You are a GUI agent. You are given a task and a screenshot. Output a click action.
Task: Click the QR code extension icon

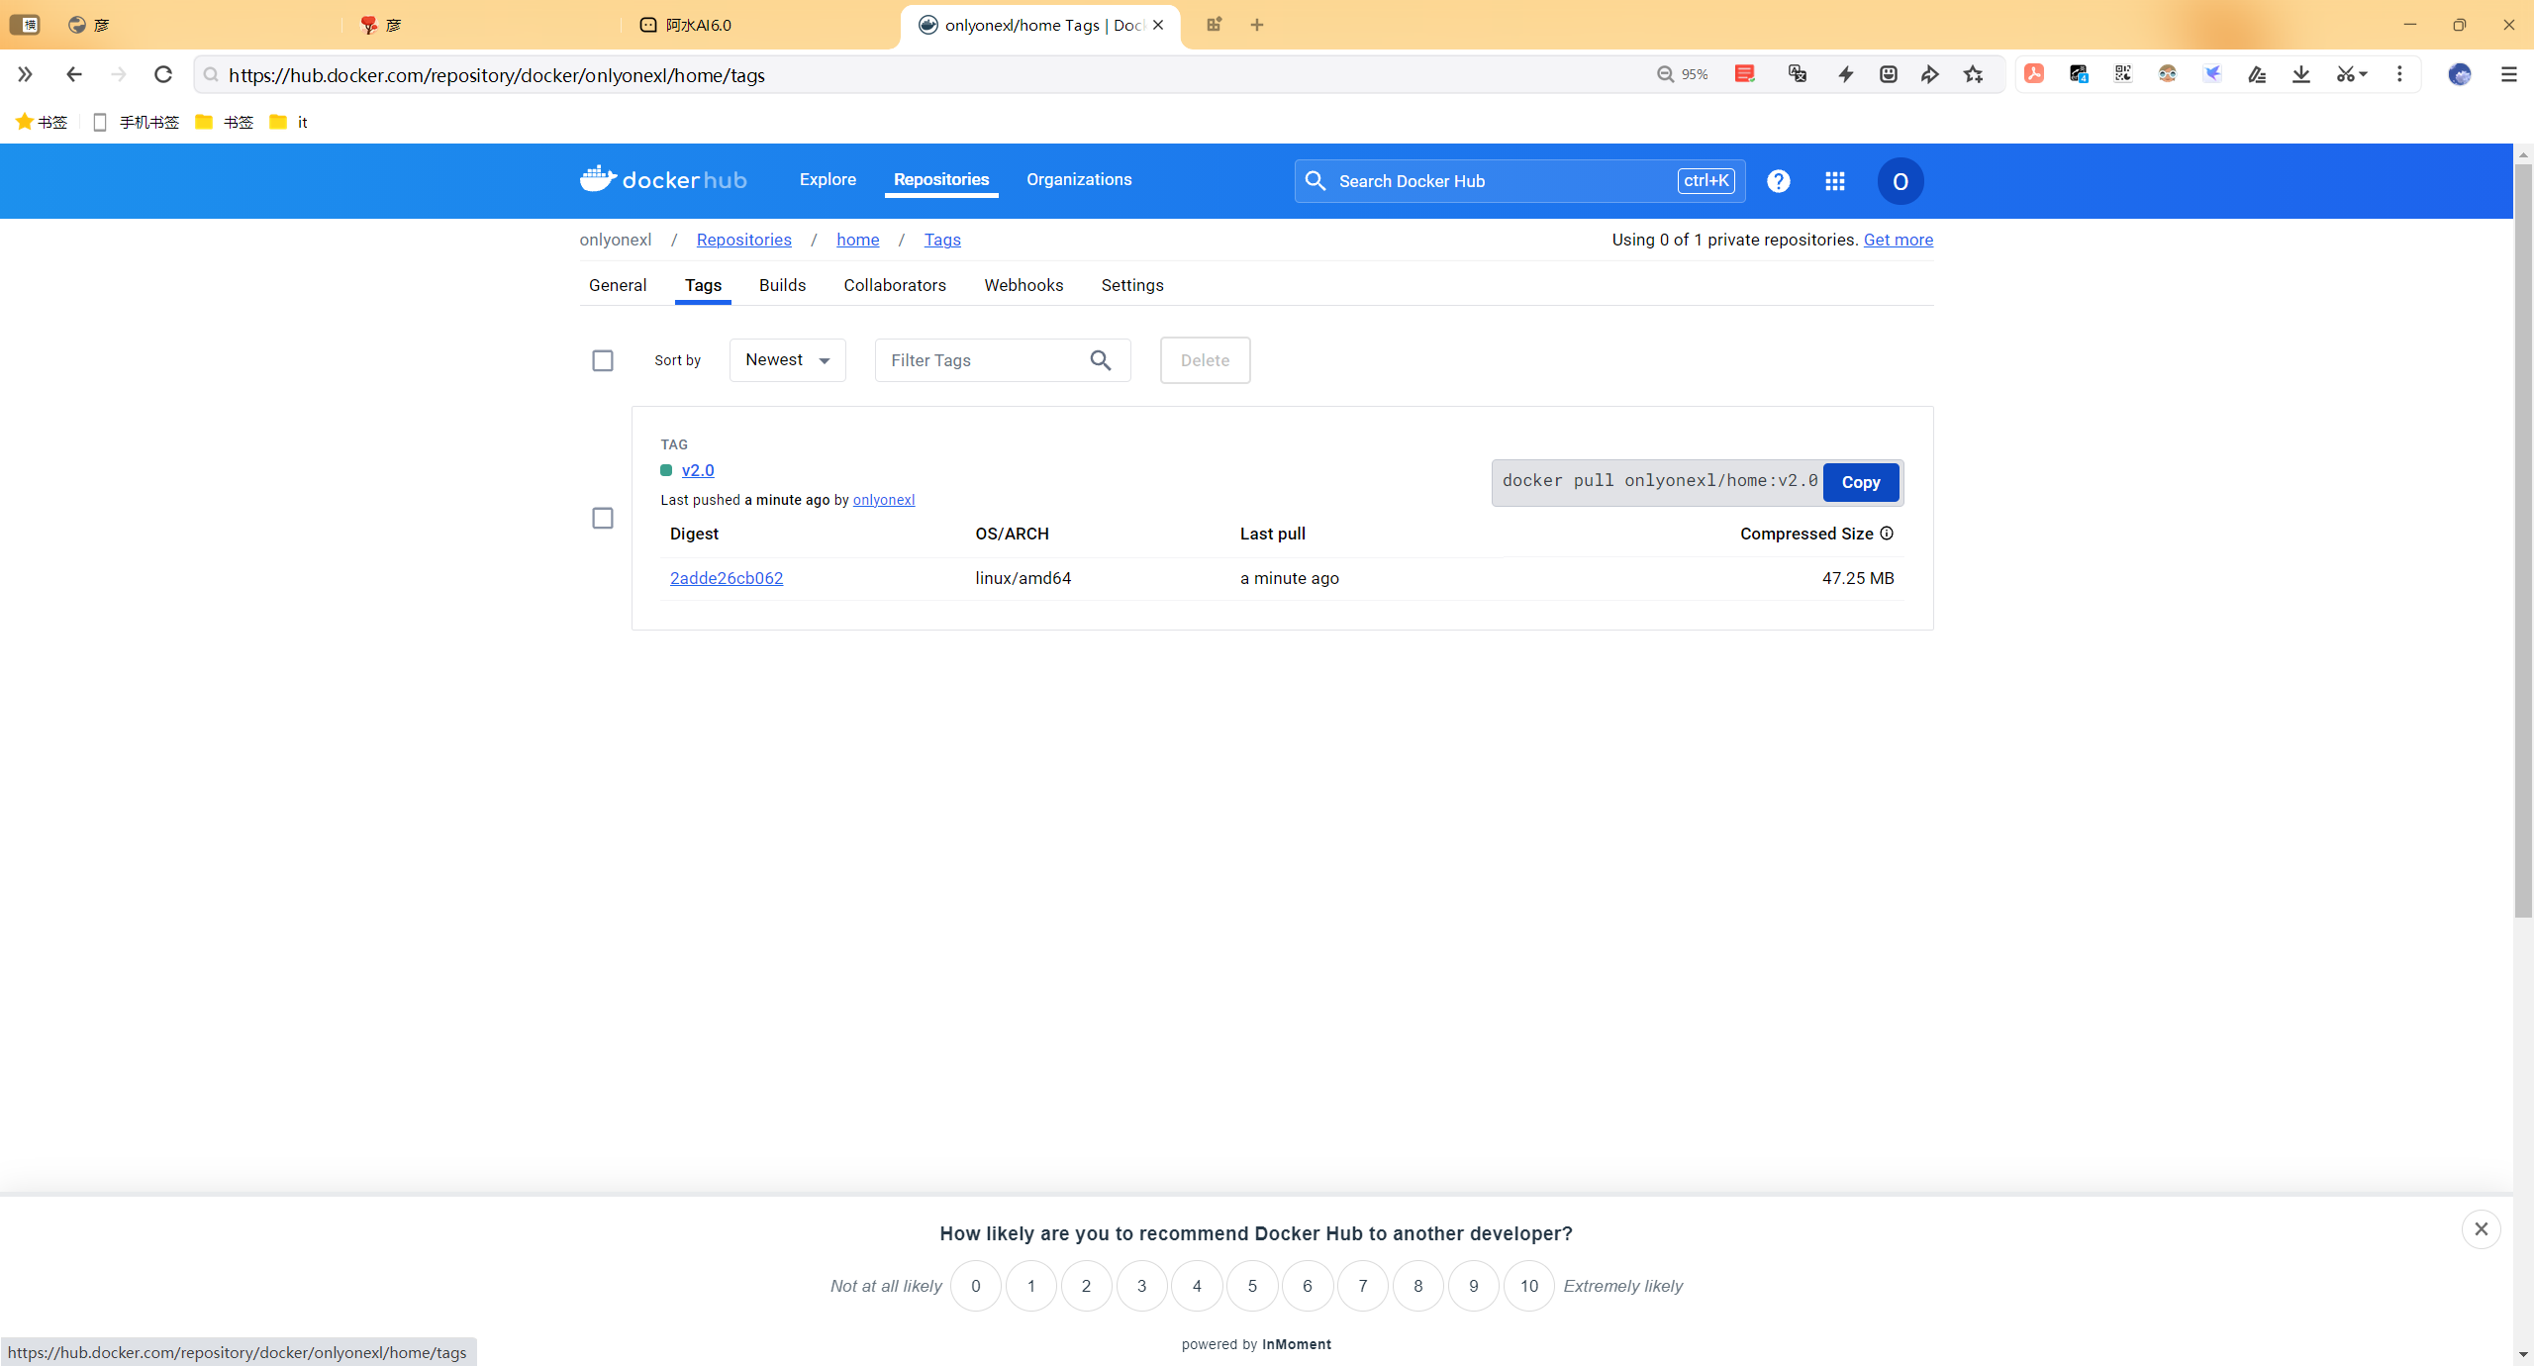point(2123,73)
